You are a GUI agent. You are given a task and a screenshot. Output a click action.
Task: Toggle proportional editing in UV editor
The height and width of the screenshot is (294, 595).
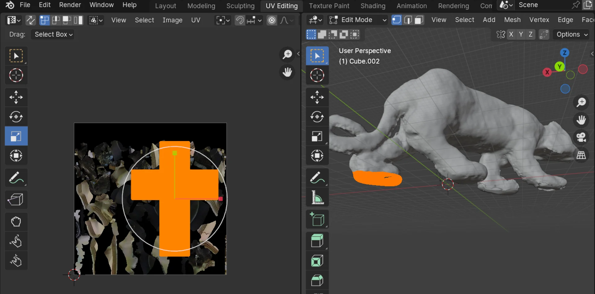pyautogui.click(x=272, y=20)
